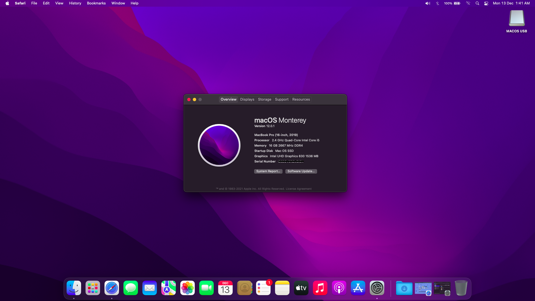The width and height of the screenshot is (535, 301).
Task: Switch to the Storage tab
Action: (x=264, y=99)
